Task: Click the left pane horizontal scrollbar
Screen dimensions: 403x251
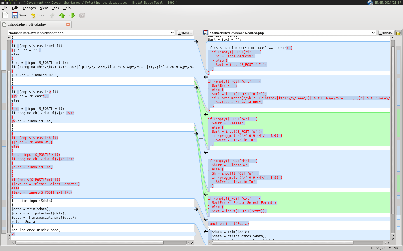Action: coord(90,243)
